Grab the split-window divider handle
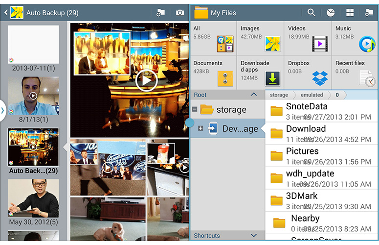379x245 pixels. pyautogui.click(x=190, y=122)
